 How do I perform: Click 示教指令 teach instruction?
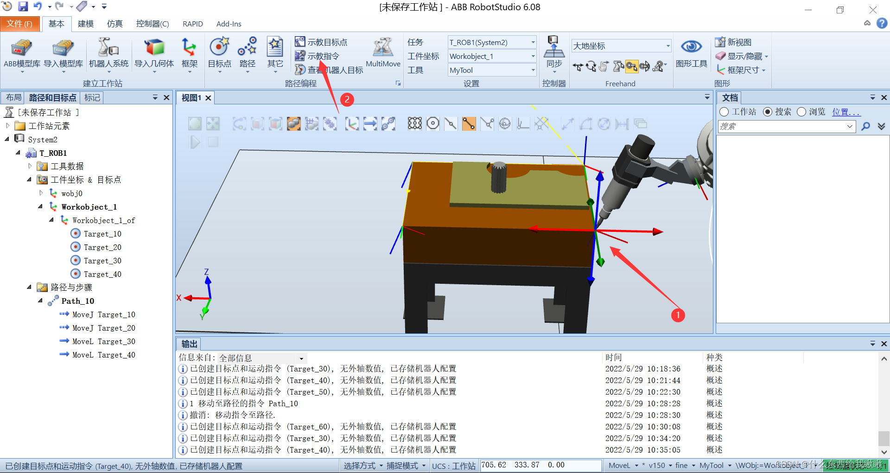point(318,56)
